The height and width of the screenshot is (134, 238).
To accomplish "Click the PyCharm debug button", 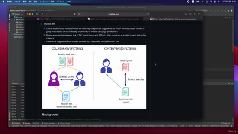I will click(x=215, y=11).
